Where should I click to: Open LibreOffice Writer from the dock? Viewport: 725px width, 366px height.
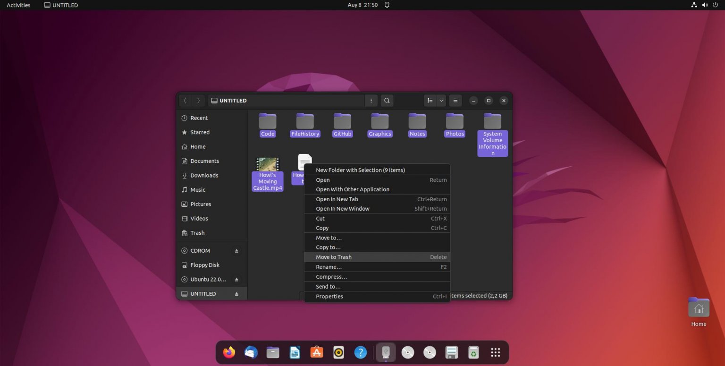pyautogui.click(x=295, y=352)
